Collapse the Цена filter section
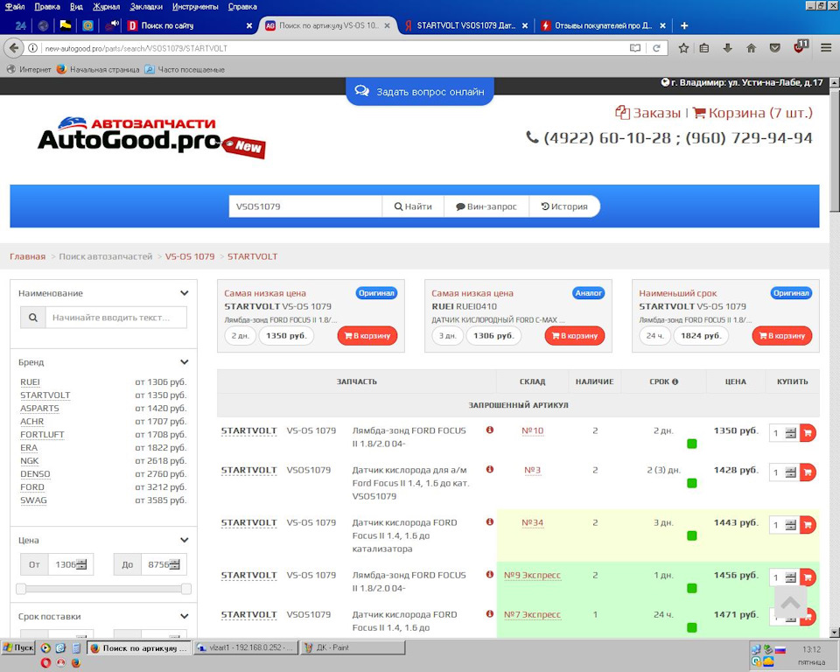This screenshot has height=672, width=840. [185, 540]
